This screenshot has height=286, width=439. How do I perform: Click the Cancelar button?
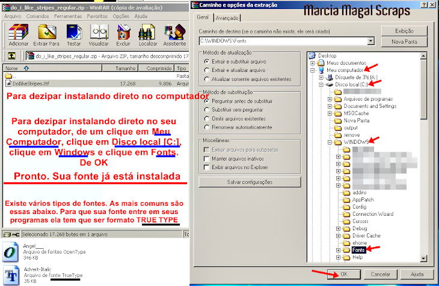(x=380, y=274)
